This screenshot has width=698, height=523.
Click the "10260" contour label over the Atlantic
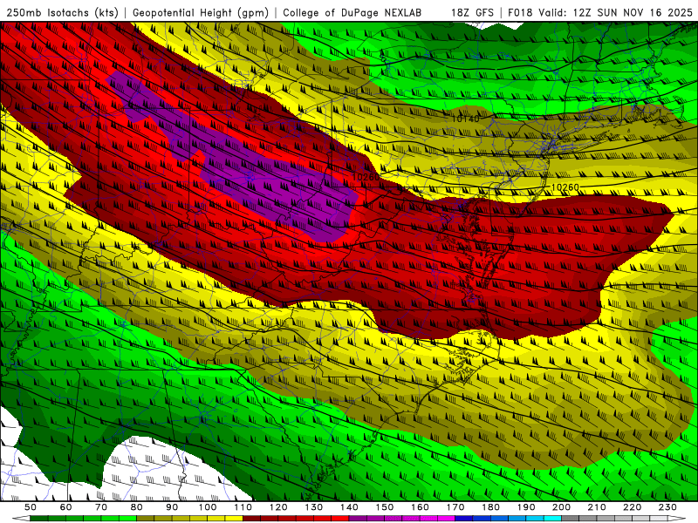pyautogui.click(x=565, y=187)
